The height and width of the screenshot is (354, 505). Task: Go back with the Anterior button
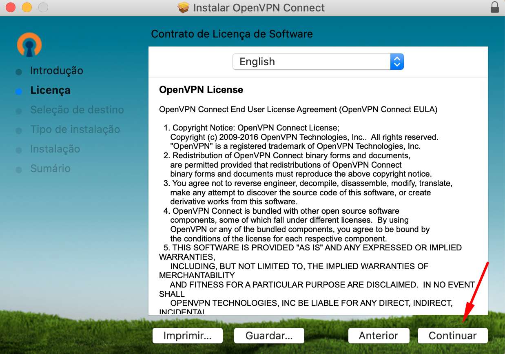pos(379,336)
